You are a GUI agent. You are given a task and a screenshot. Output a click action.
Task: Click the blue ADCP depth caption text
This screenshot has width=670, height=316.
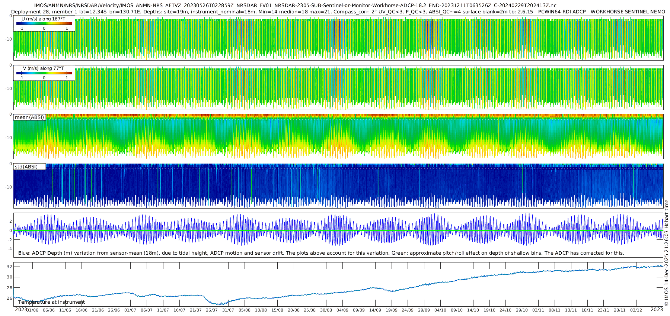coord(321,253)
